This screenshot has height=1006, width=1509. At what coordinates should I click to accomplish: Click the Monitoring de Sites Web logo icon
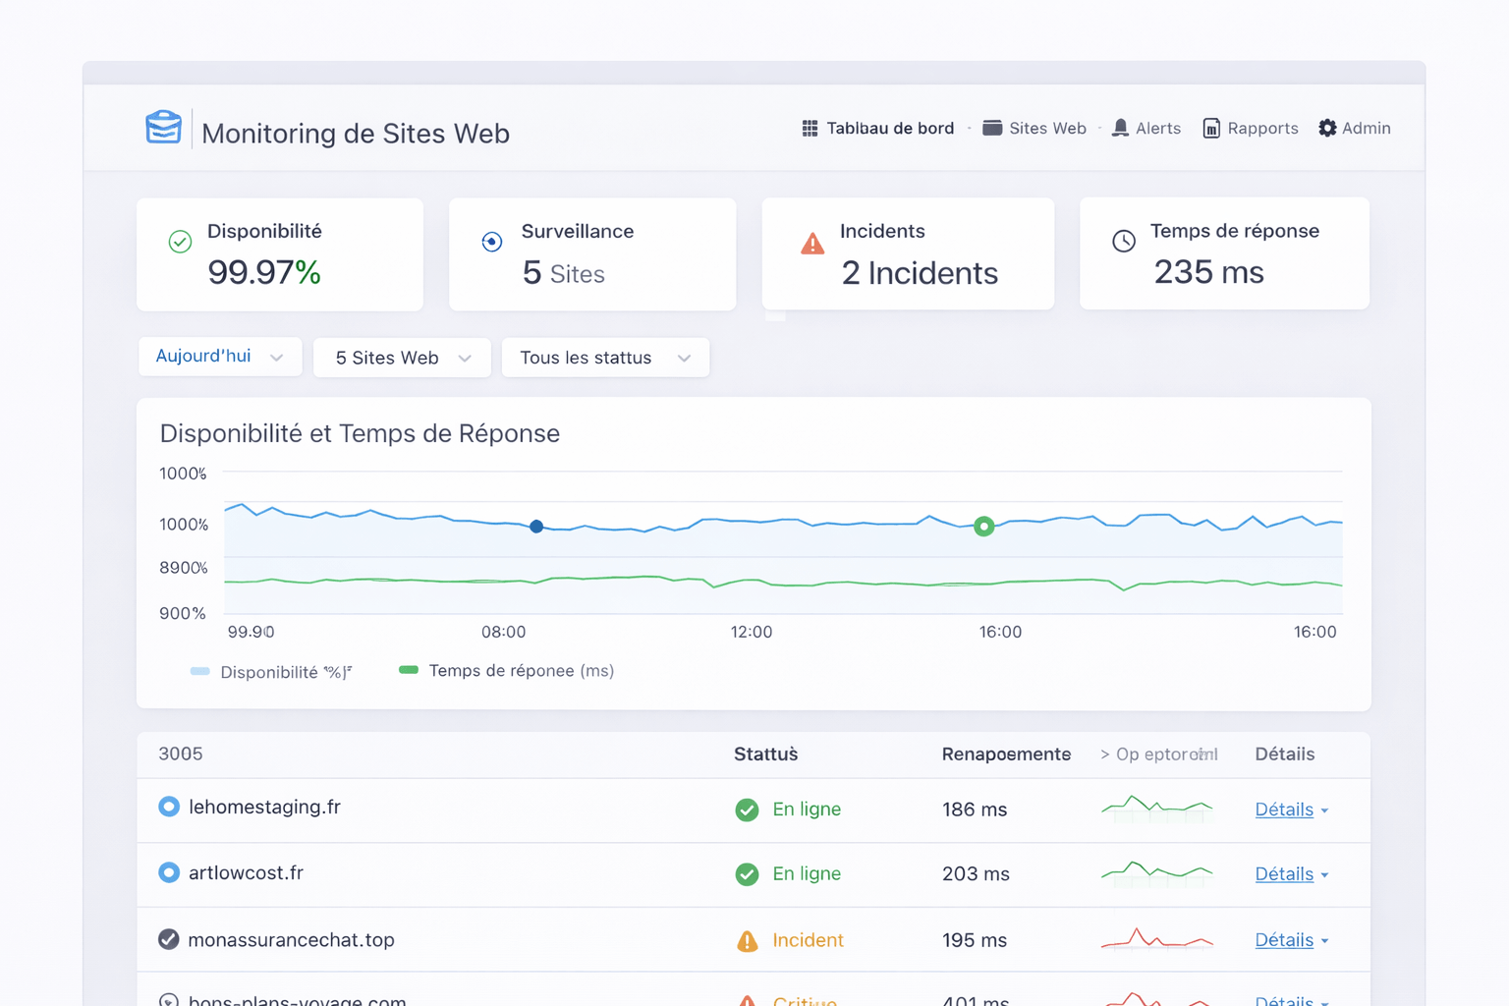163,127
